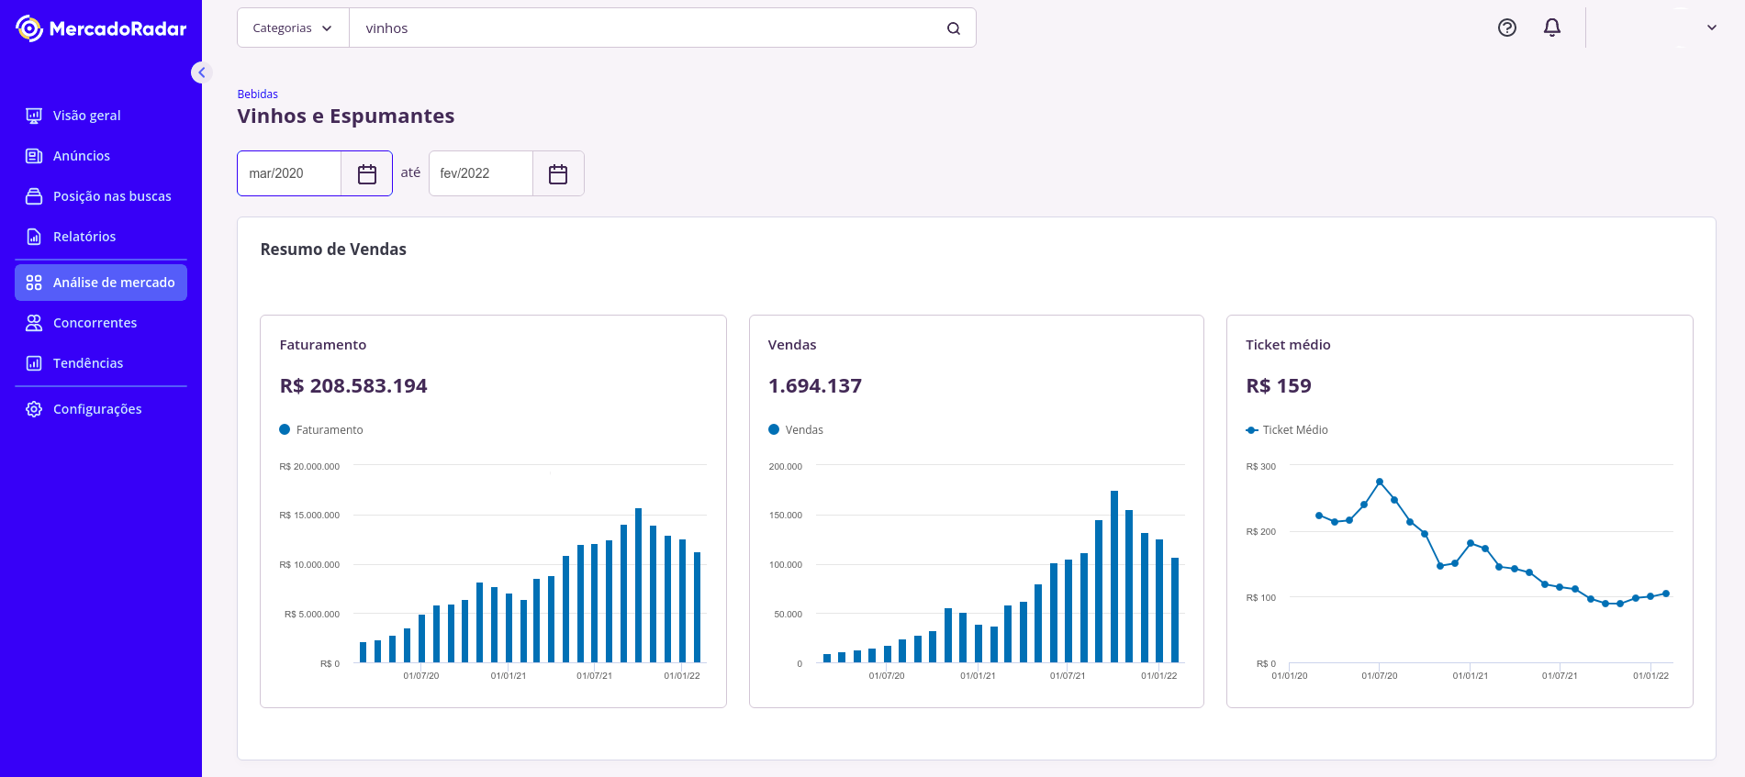Click the Configurações gear icon
This screenshot has width=1745, height=777.
[34, 409]
